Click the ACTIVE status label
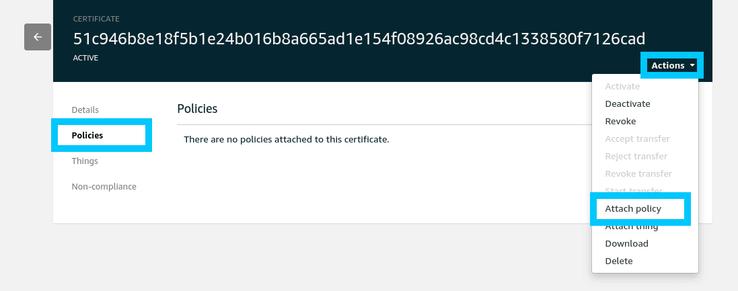738x291 pixels. [85, 58]
